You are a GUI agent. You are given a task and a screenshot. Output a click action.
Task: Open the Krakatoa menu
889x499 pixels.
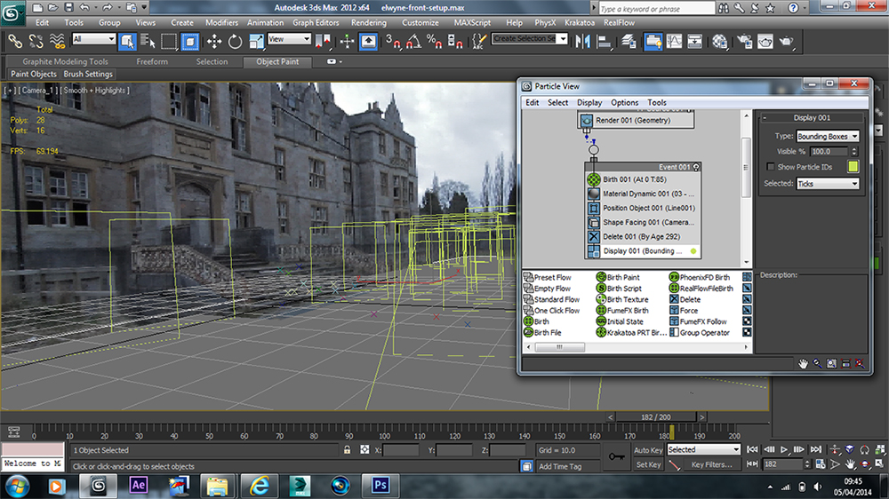coord(580,23)
